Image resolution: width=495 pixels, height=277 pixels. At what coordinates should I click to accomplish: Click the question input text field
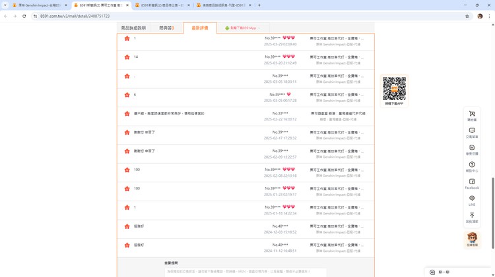pyautogui.click(x=245, y=271)
